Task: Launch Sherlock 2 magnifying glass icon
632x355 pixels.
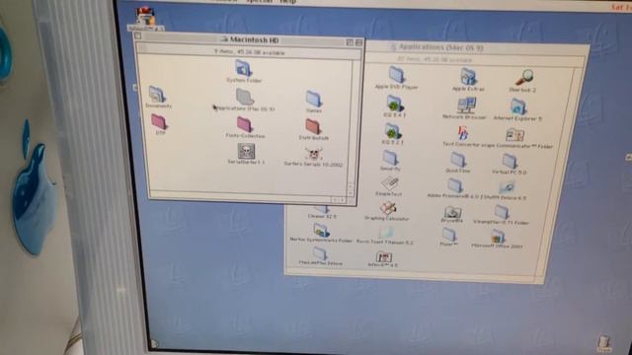Action: click(x=524, y=78)
